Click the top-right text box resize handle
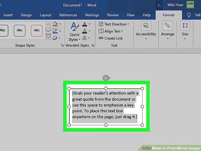The width and height of the screenshot is (201, 151). click(x=142, y=88)
